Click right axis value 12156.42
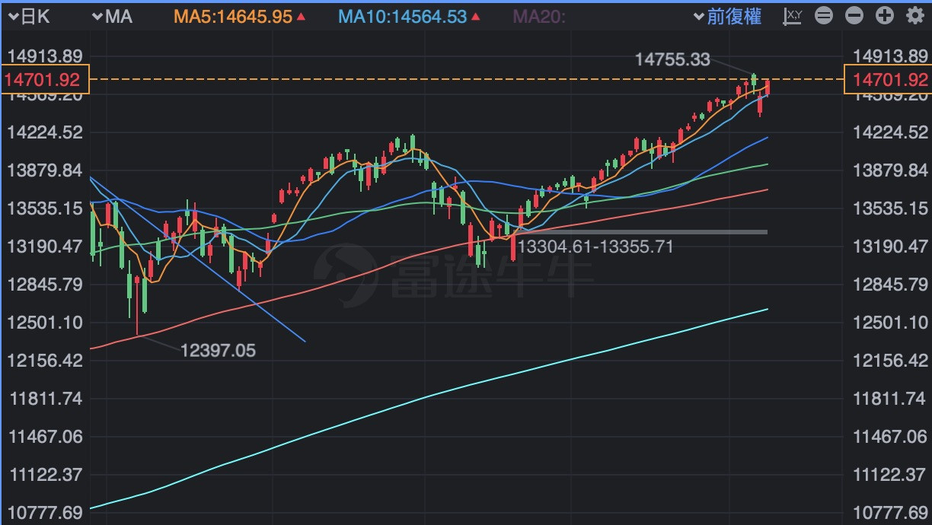Image resolution: width=932 pixels, height=525 pixels. (x=892, y=361)
